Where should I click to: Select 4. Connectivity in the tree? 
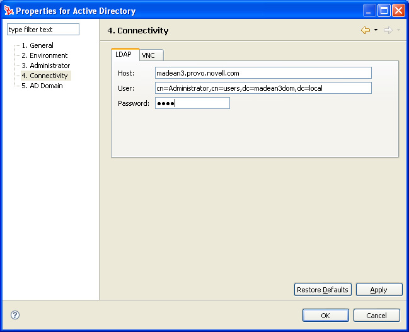pyautogui.click(x=45, y=76)
